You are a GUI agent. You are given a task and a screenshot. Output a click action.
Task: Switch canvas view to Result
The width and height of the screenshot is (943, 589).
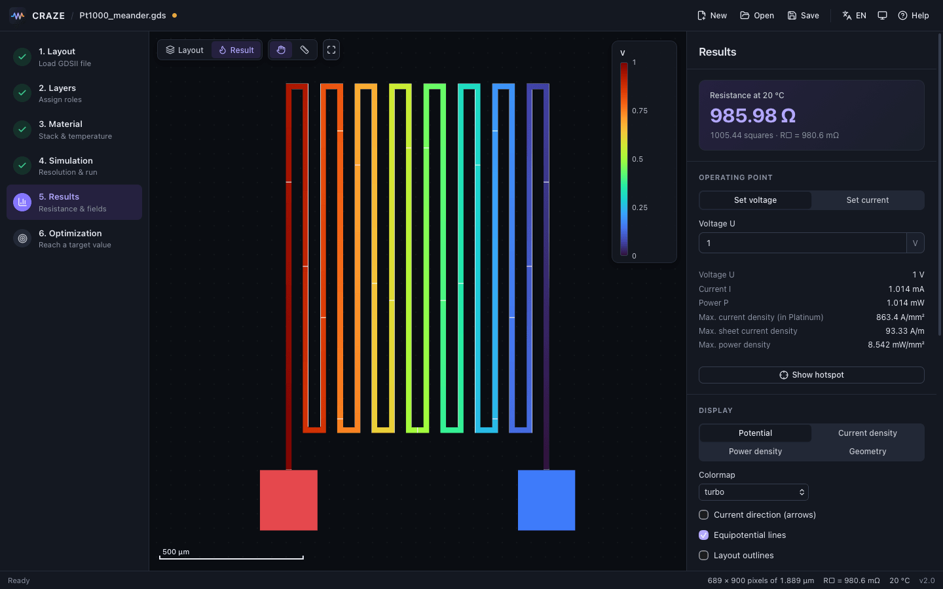tap(236, 50)
